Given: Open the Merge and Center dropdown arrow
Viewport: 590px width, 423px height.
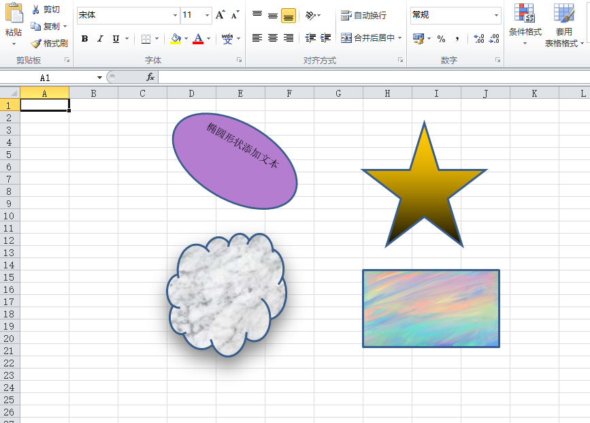Looking at the screenshot, I should tap(399, 37).
